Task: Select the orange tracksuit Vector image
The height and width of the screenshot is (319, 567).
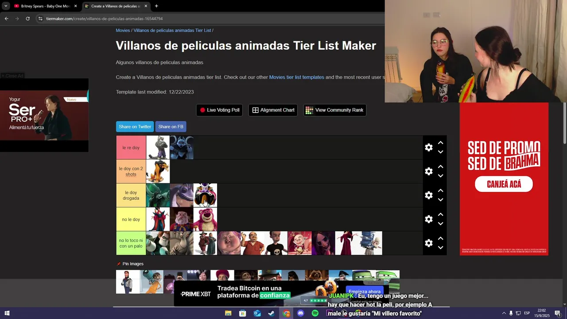Action: click(151, 282)
